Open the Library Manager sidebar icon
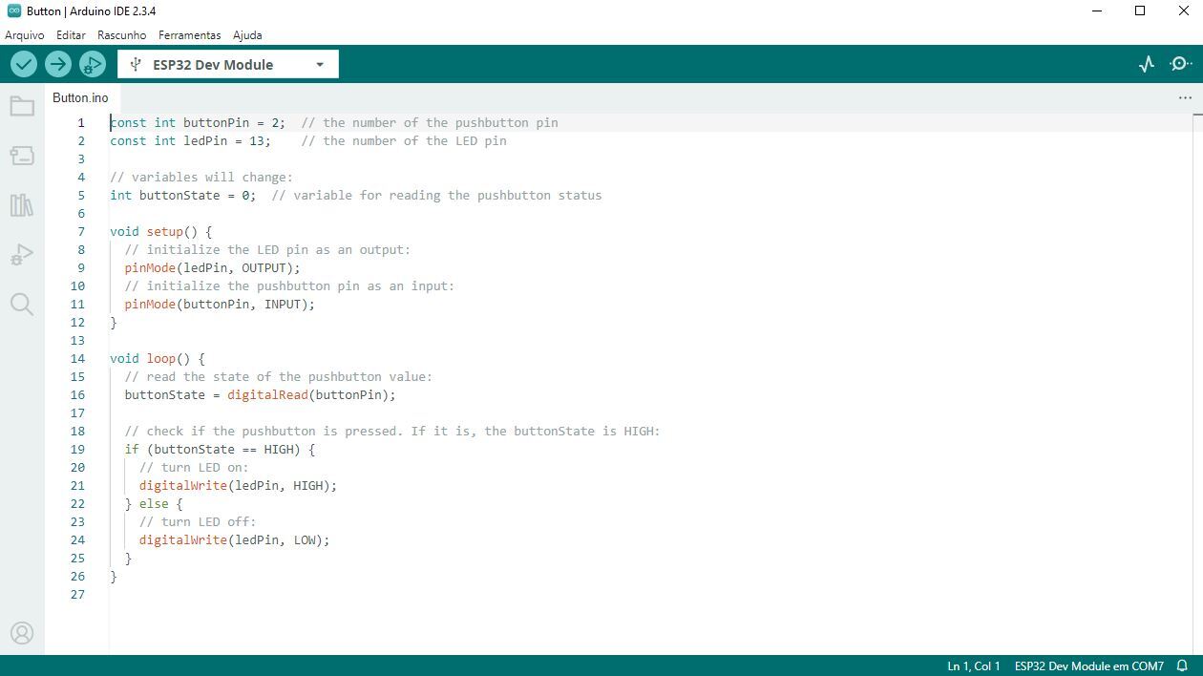1203x676 pixels. [21, 205]
